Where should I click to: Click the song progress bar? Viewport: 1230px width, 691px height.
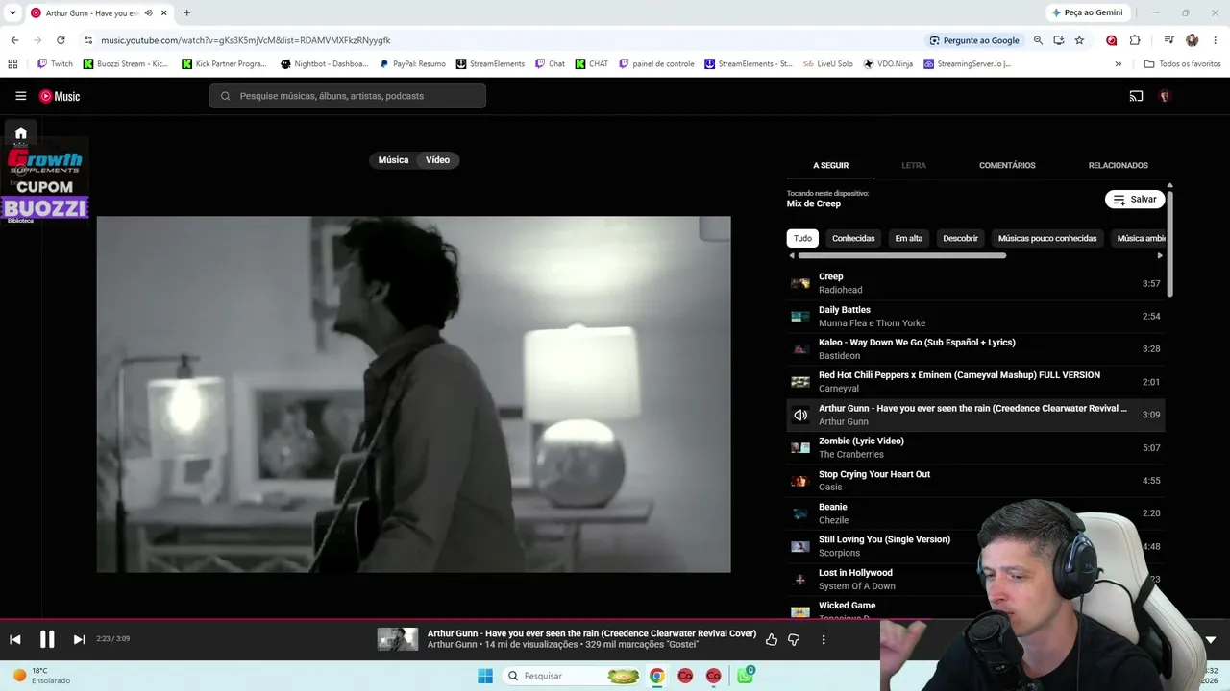coord(440,619)
